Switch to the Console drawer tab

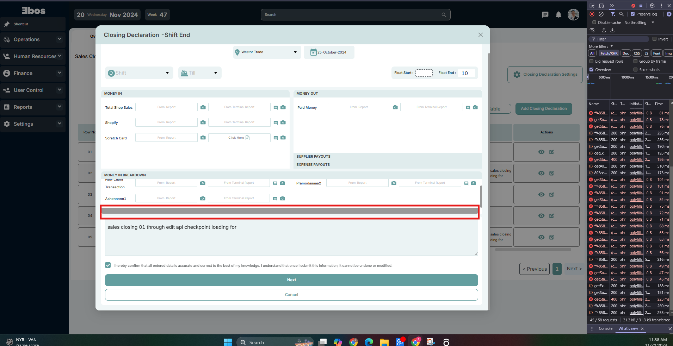605,328
